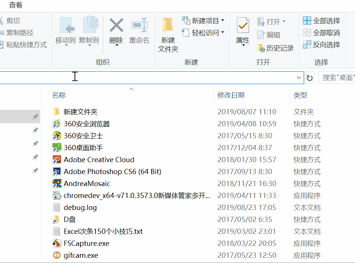Open History (历史记录) in ribbon
The image size is (355, 263).
[x=275, y=48]
